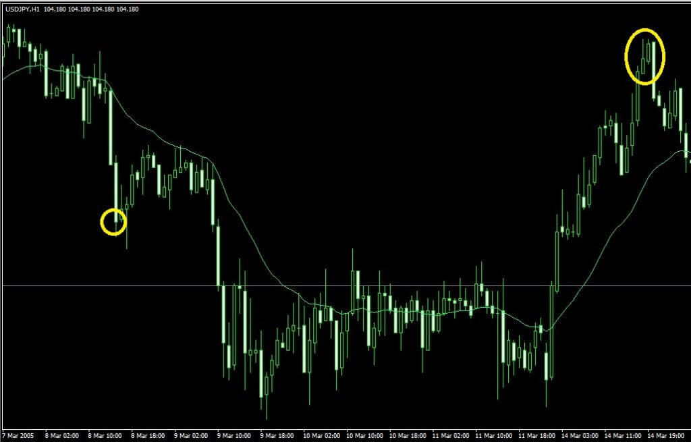This screenshot has height=442, width=691.
Task: Click the 11 Mar 18:00 time label
Action: click(x=536, y=436)
